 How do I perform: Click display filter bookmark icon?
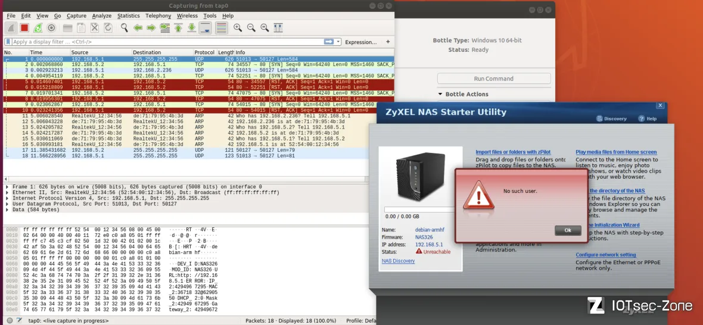coord(8,42)
